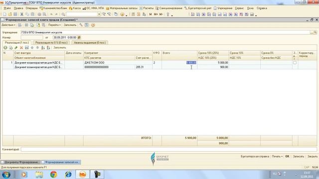319x179 pixels.
Task: Expand the search combo box arrow in toolbar
Action: (x=99, y=14)
